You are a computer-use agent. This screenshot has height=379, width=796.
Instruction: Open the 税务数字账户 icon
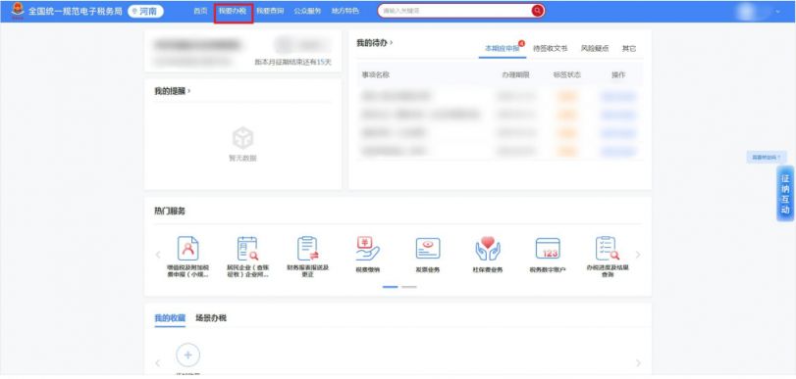coord(548,249)
